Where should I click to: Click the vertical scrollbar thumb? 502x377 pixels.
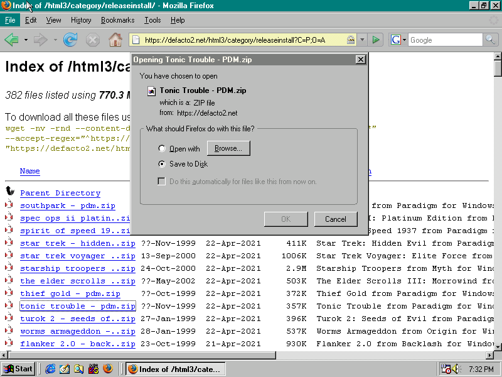click(498, 68)
